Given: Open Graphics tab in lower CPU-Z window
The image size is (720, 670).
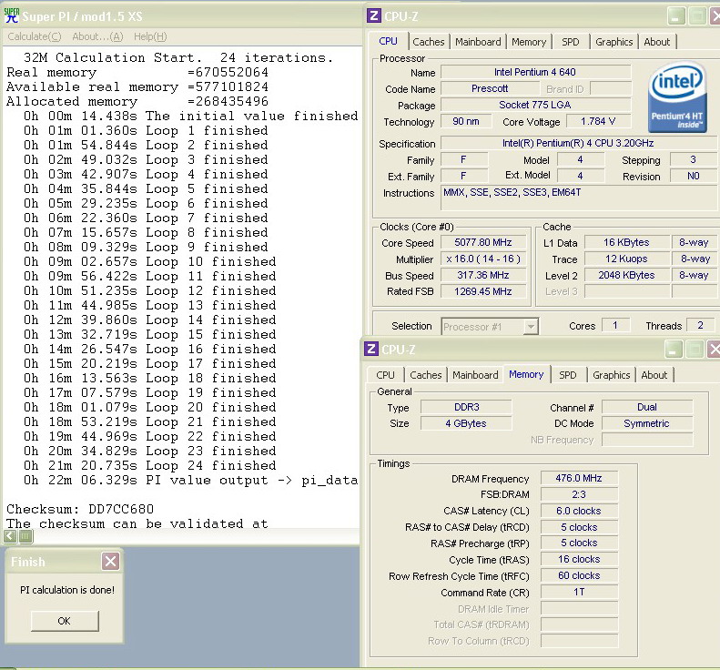Looking at the screenshot, I should coord(611,375).
